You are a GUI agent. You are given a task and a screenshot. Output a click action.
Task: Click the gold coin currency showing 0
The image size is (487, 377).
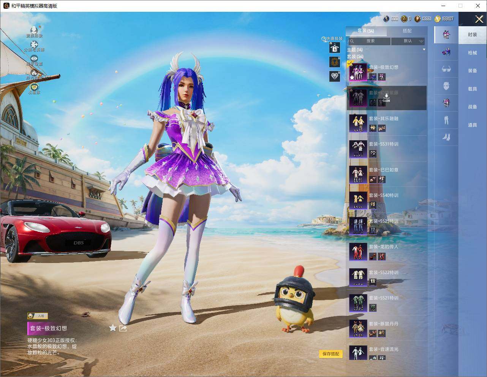(404, 19)
